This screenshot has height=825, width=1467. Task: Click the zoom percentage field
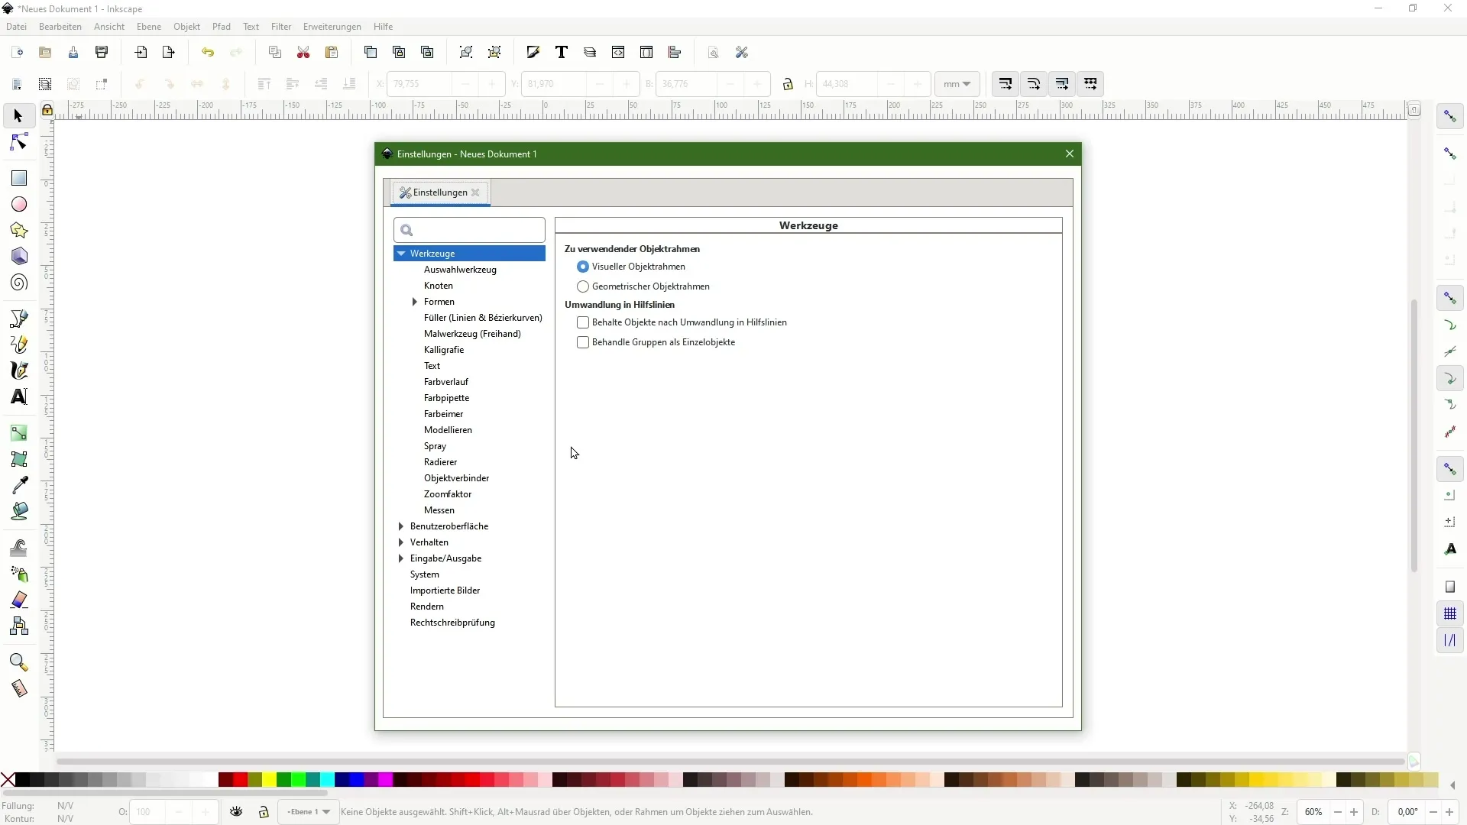pyautogui.click(x=1313, y=812)
